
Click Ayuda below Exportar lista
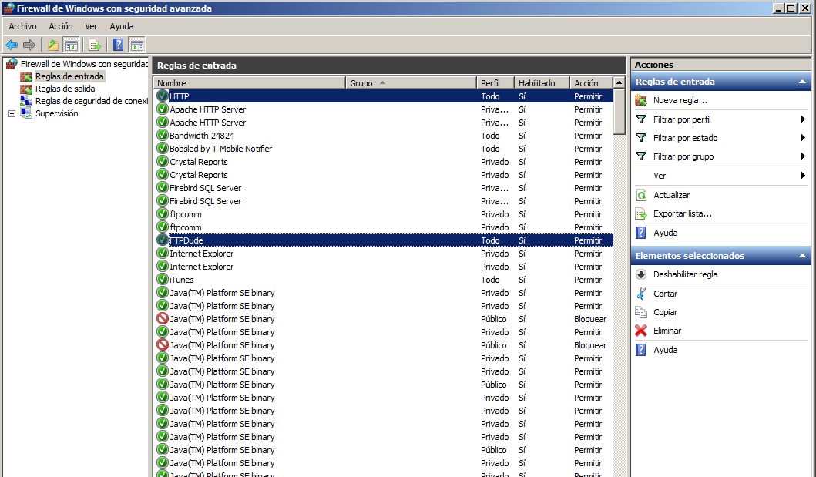coord(666,233)
